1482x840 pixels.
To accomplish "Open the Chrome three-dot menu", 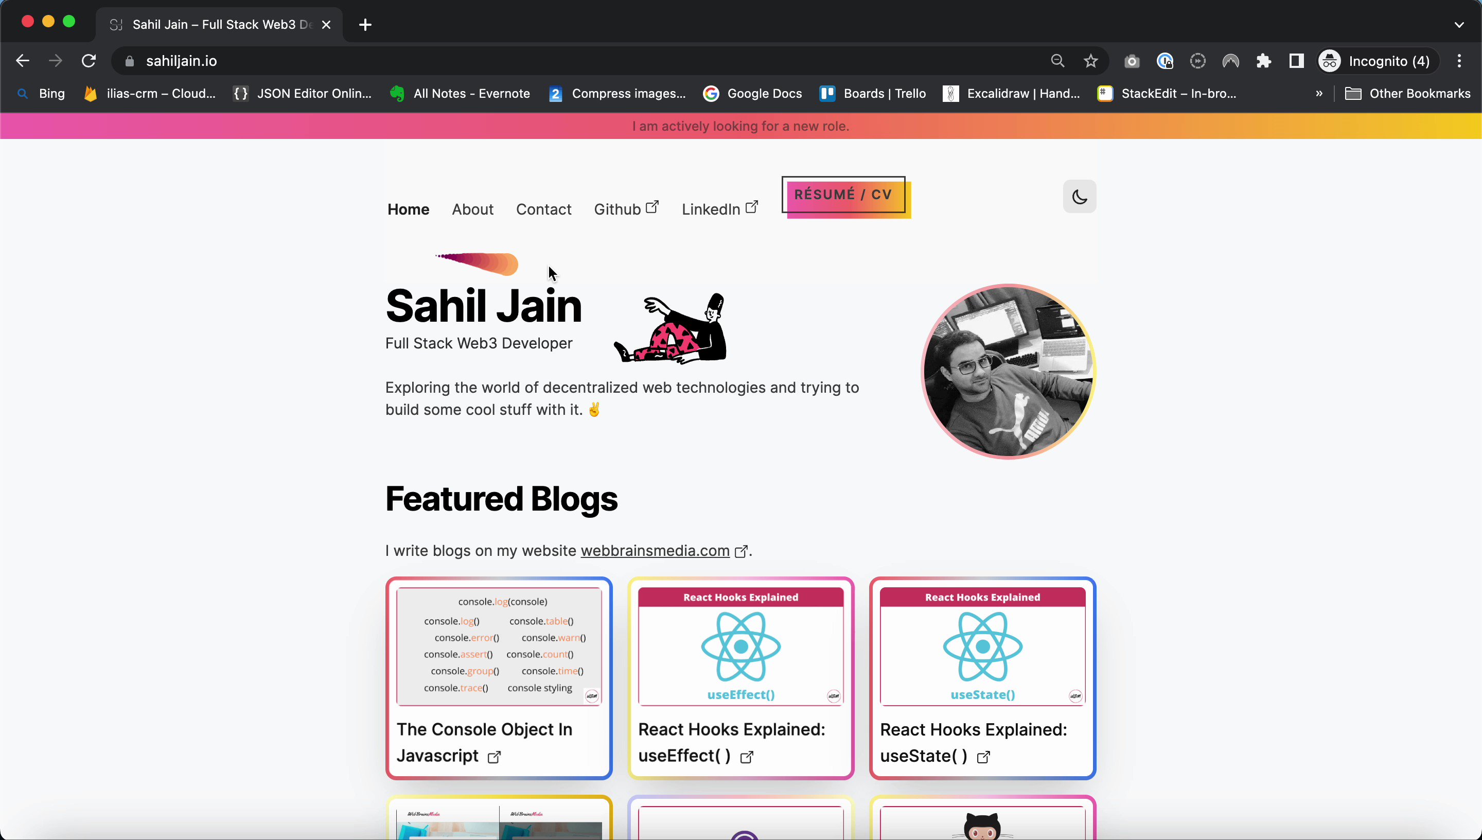I will (1459, 61).
